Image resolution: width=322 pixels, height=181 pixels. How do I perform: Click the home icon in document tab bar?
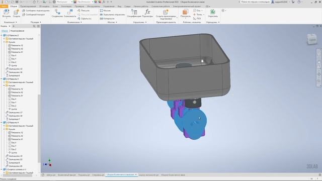coord(43,175)
